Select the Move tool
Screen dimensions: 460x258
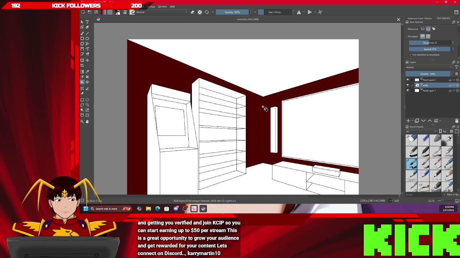click(87, 60)
